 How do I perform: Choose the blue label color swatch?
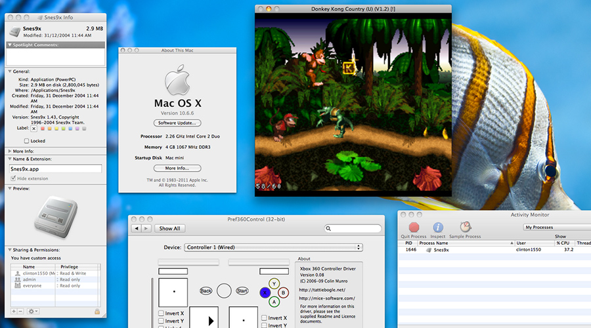tap(70, 129)
